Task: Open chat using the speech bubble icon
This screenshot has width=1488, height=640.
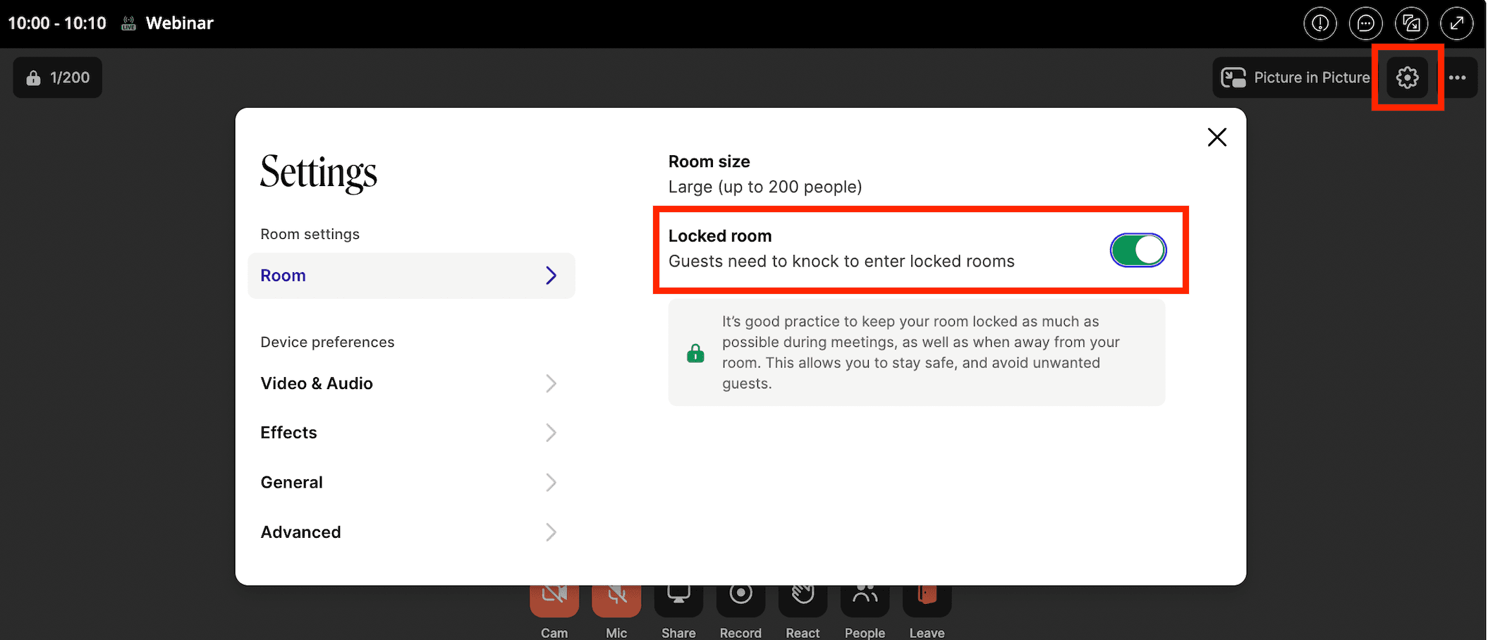Action: [1365, 23]
